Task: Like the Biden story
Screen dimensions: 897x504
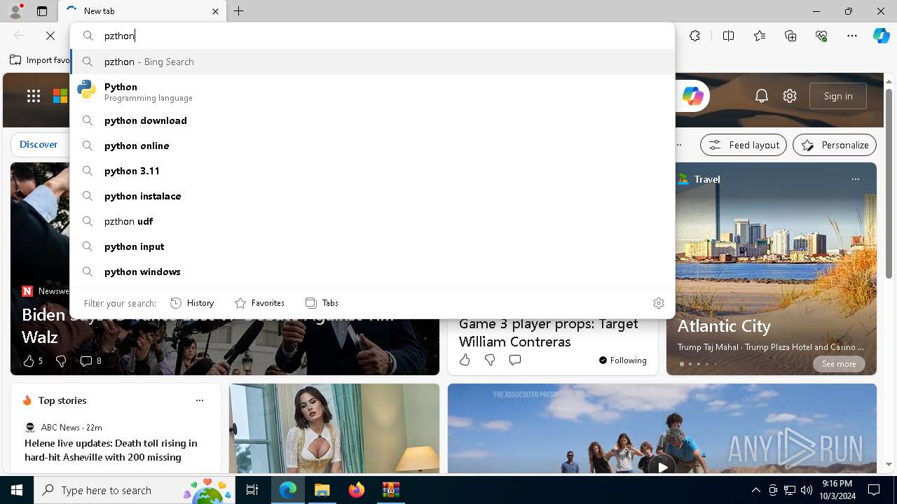Action: [29, 361]
